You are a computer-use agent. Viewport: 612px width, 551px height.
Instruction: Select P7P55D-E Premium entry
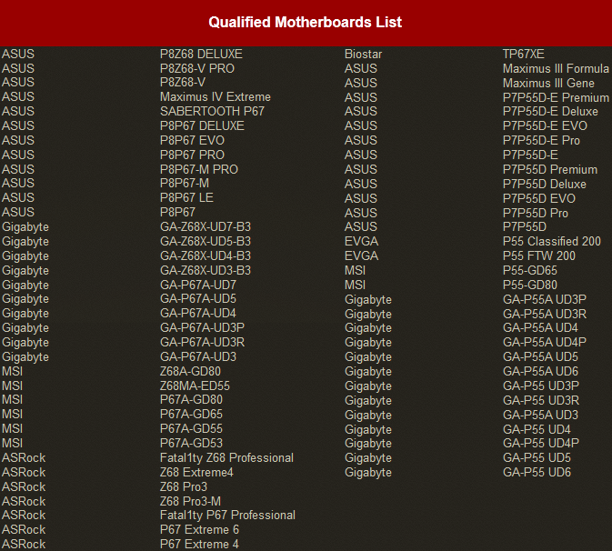pyautogui.click(x=556, y=97)
